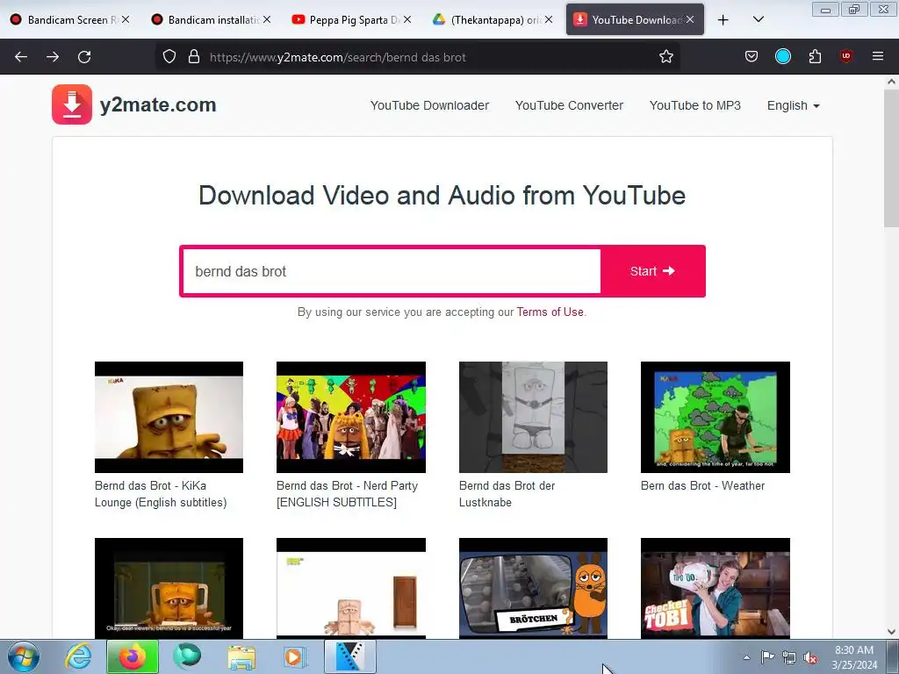Click the y2mate.com site title
This screenshot has height=674, width=899.
[x=158, y=105]
